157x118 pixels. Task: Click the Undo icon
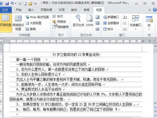pyautogui.click(x=12, y=4)
